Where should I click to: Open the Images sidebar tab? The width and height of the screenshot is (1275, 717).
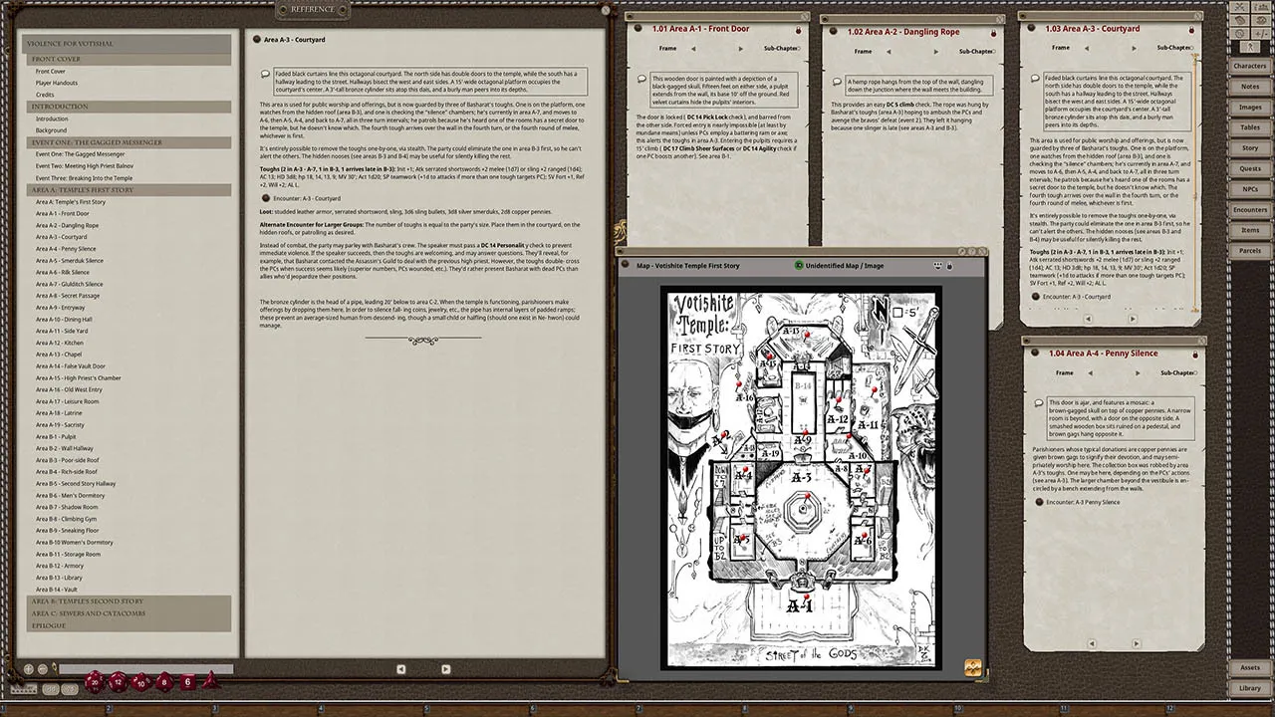pos(1249,107)
